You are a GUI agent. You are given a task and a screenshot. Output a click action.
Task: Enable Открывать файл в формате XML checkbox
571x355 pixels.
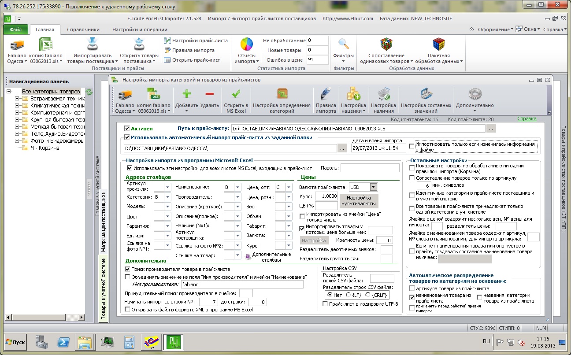(127, 310)
